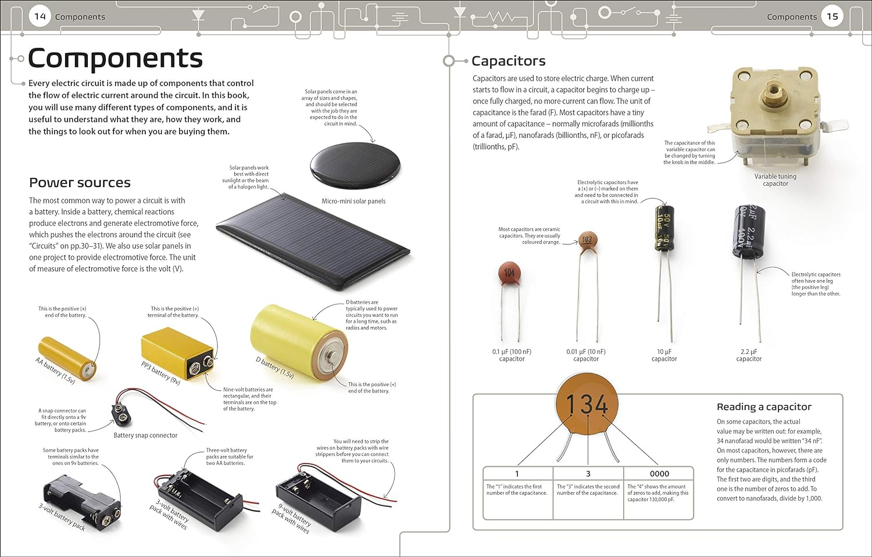This screenshot has height=557, width=872.
Task: Select the diode symbol in the header
Action: click(x=198, y=15)
